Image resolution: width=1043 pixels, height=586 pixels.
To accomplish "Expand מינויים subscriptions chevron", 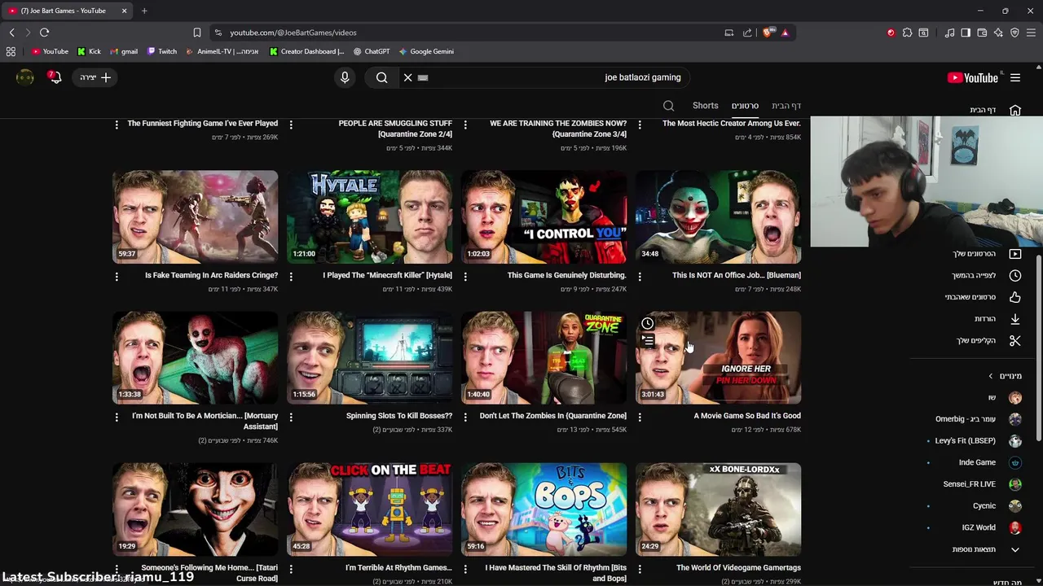I will [991, 376].
